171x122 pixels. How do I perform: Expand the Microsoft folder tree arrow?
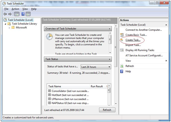(9, 28)
